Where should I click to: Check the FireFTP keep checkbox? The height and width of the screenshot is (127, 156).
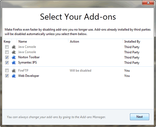7,71
